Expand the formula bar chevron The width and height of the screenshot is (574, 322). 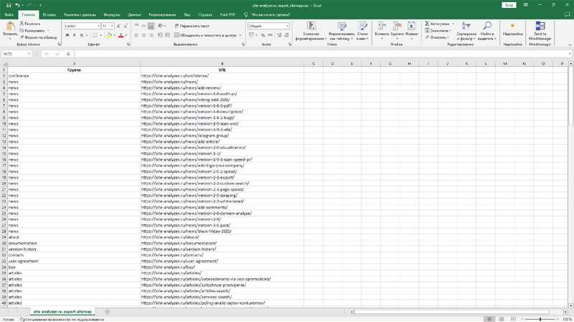pos(570,54)
